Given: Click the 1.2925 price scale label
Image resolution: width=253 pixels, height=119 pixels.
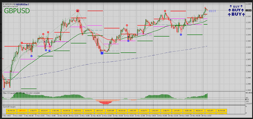Looking at the screenshot, I should (249, 90).
